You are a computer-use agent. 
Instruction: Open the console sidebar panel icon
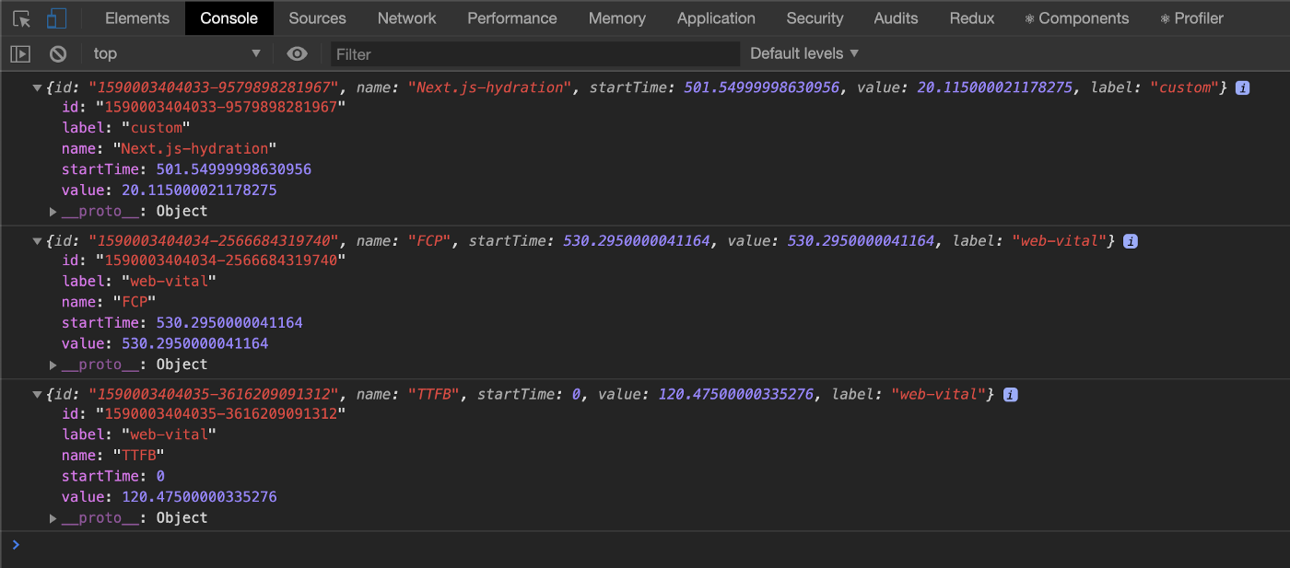point(20,53)
